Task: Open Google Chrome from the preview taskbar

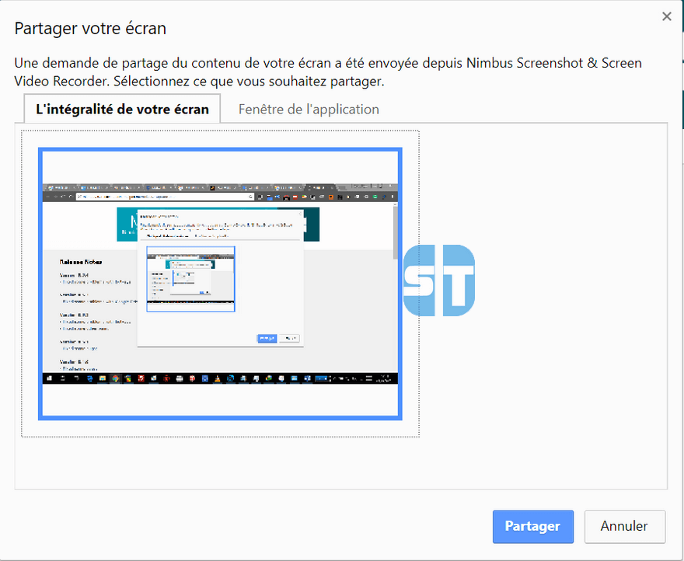Action: (x=115, y=378)
